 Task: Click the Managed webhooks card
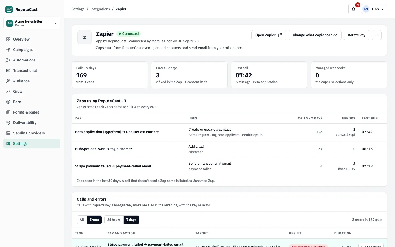coord(349,75)
